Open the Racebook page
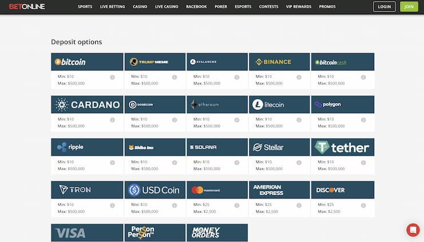The image size is (424, 242). [x=197, y=6]
